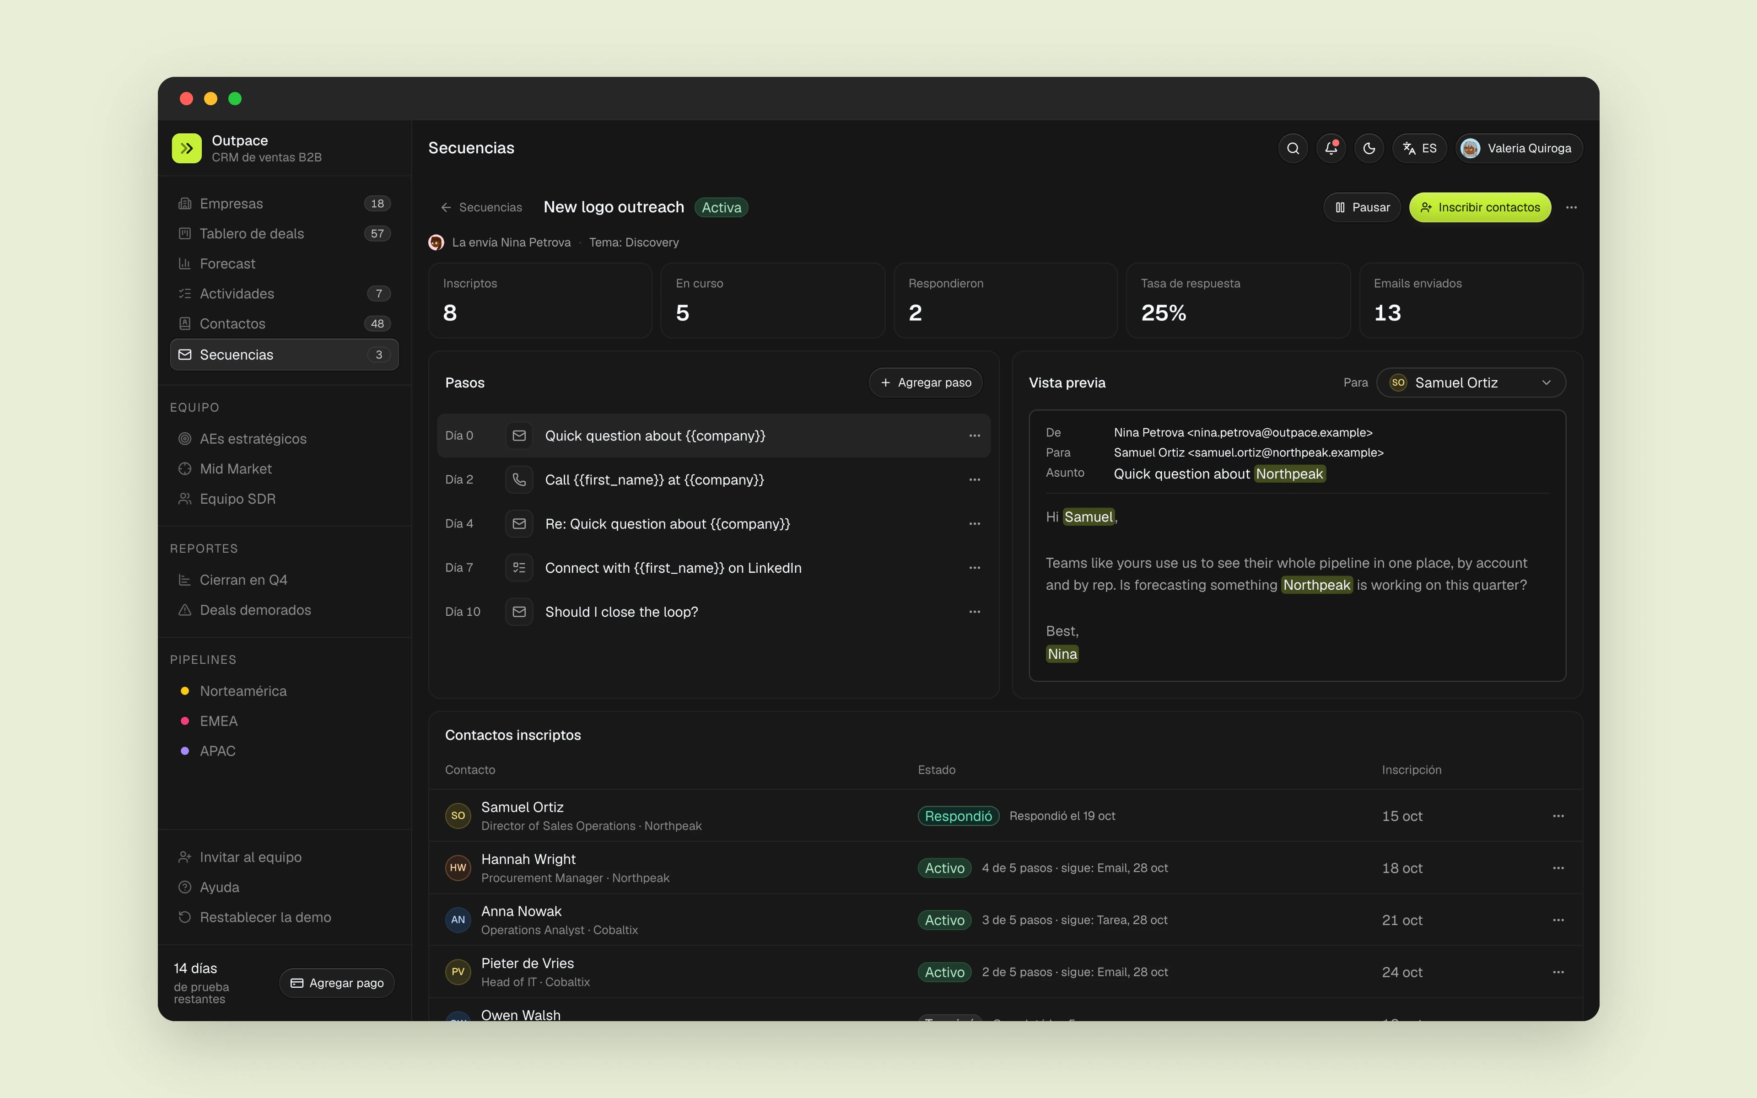Open AEs estratégicos team

pyautogui.click(x=284, y=439)
